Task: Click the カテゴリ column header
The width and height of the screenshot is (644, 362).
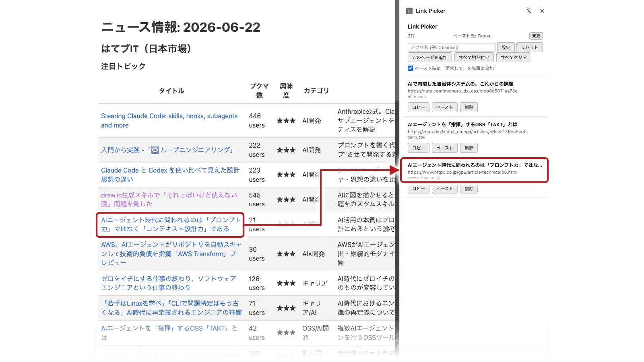Action: (316, 91)
